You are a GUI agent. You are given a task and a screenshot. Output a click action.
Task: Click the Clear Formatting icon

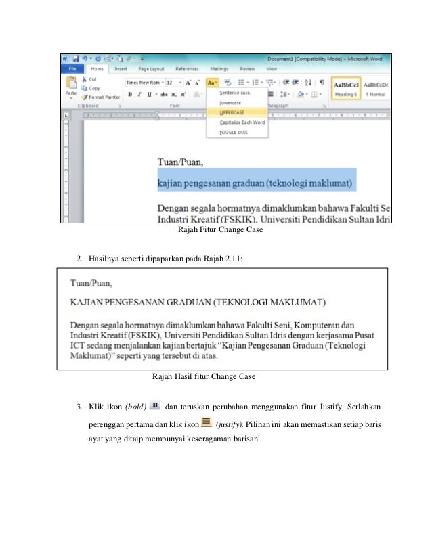[228, 83]
